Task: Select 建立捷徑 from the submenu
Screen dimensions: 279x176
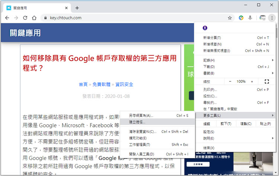Action: pyautogui.click(x=137, y=122)
